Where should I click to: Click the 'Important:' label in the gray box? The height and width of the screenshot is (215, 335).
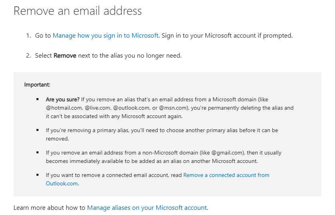click(37, 84)
